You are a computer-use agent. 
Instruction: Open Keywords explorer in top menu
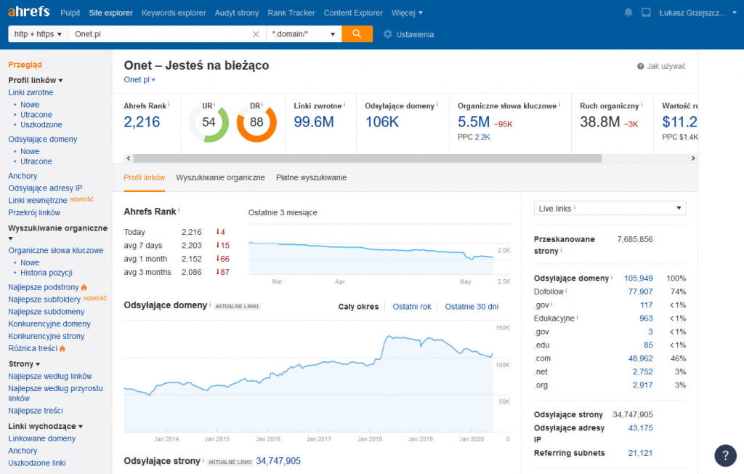(x=174, y=13)
